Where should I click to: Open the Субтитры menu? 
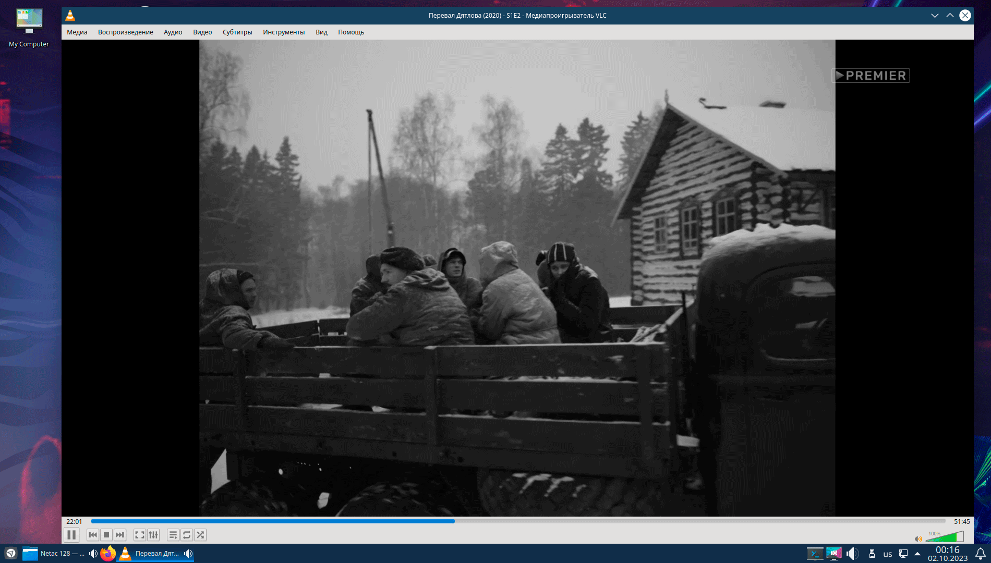coord(237,32)
